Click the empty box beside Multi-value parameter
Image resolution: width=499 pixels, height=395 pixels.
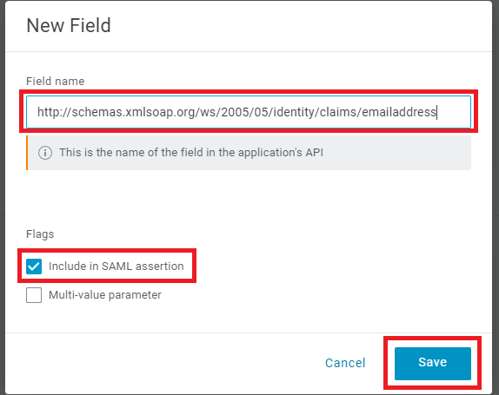coord(34,295)
